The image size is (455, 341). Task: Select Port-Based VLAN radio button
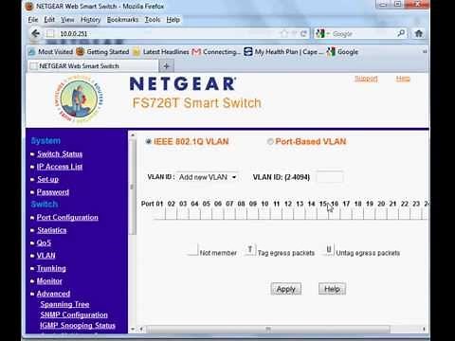[270, 141]
